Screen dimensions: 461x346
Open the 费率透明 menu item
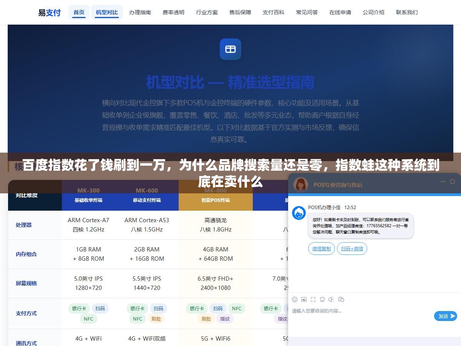[x=173, y=12]
